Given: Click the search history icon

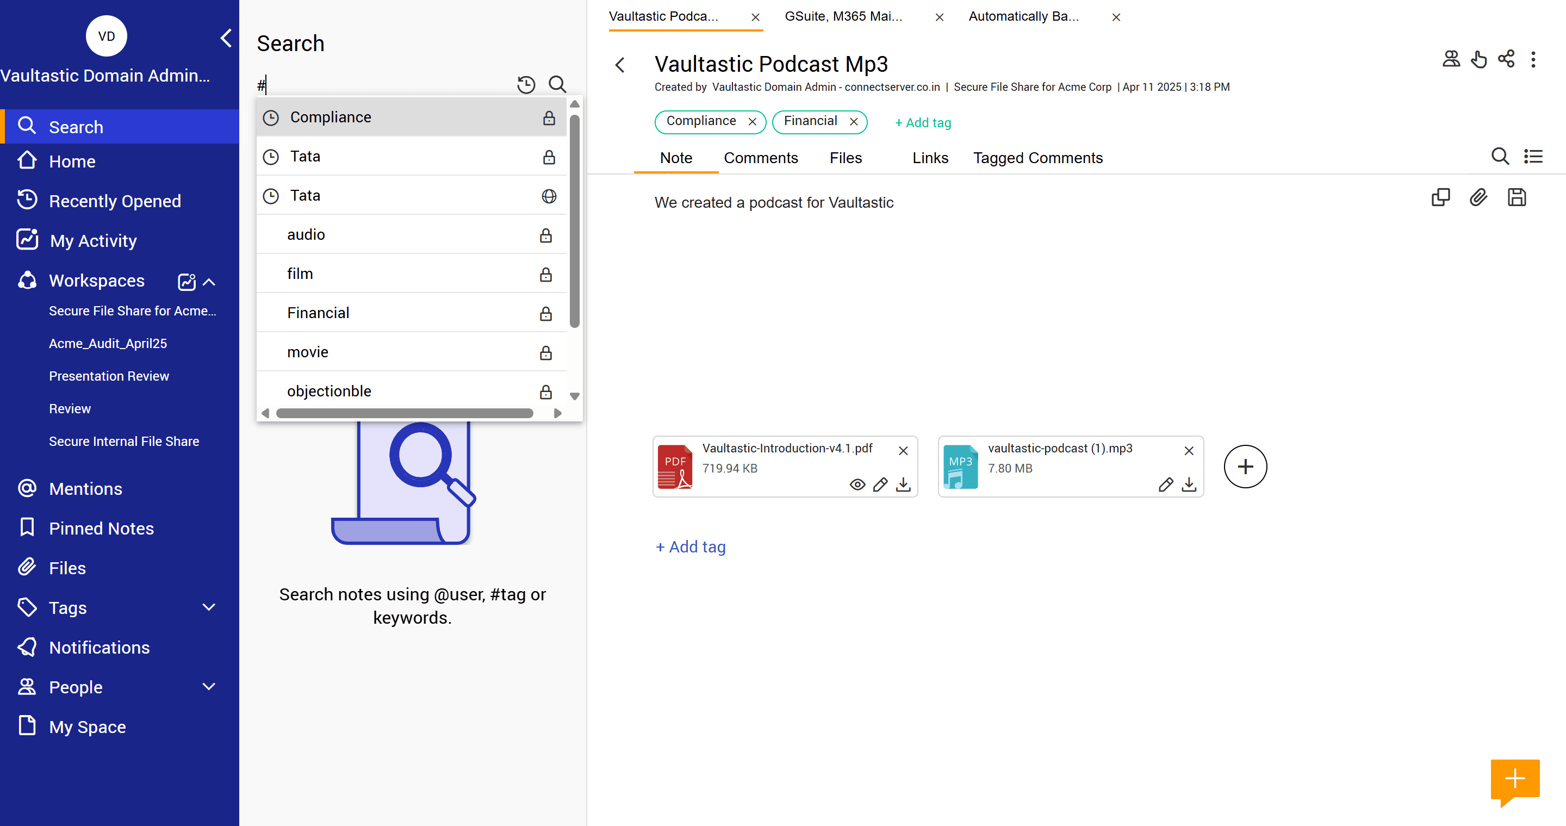Looking at the screenshot, I should tap(526, 84).
